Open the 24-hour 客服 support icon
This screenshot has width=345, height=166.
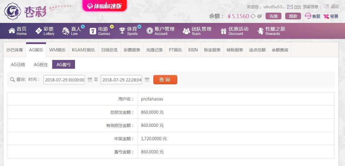click(x=308, y=16)
